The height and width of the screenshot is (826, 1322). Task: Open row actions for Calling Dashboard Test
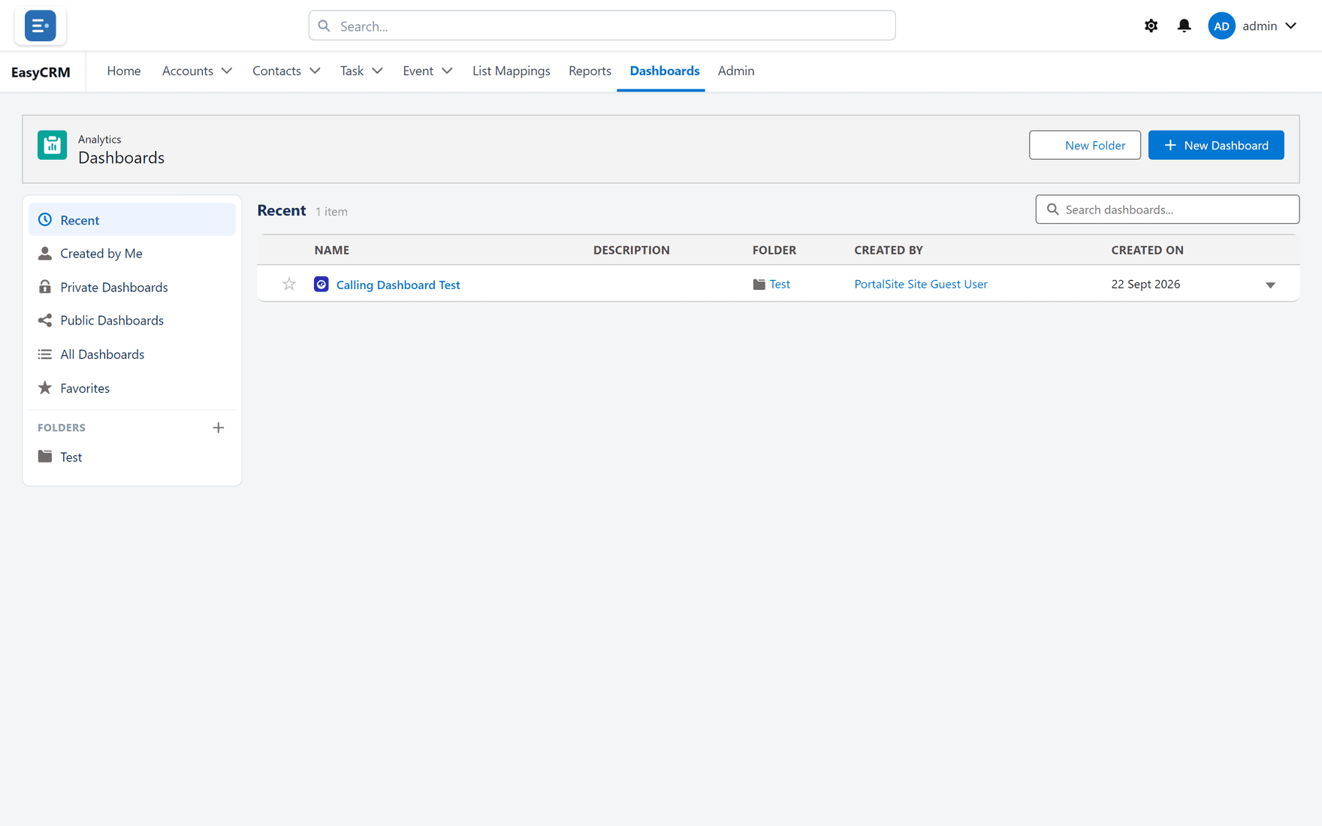pos(1270,285)
